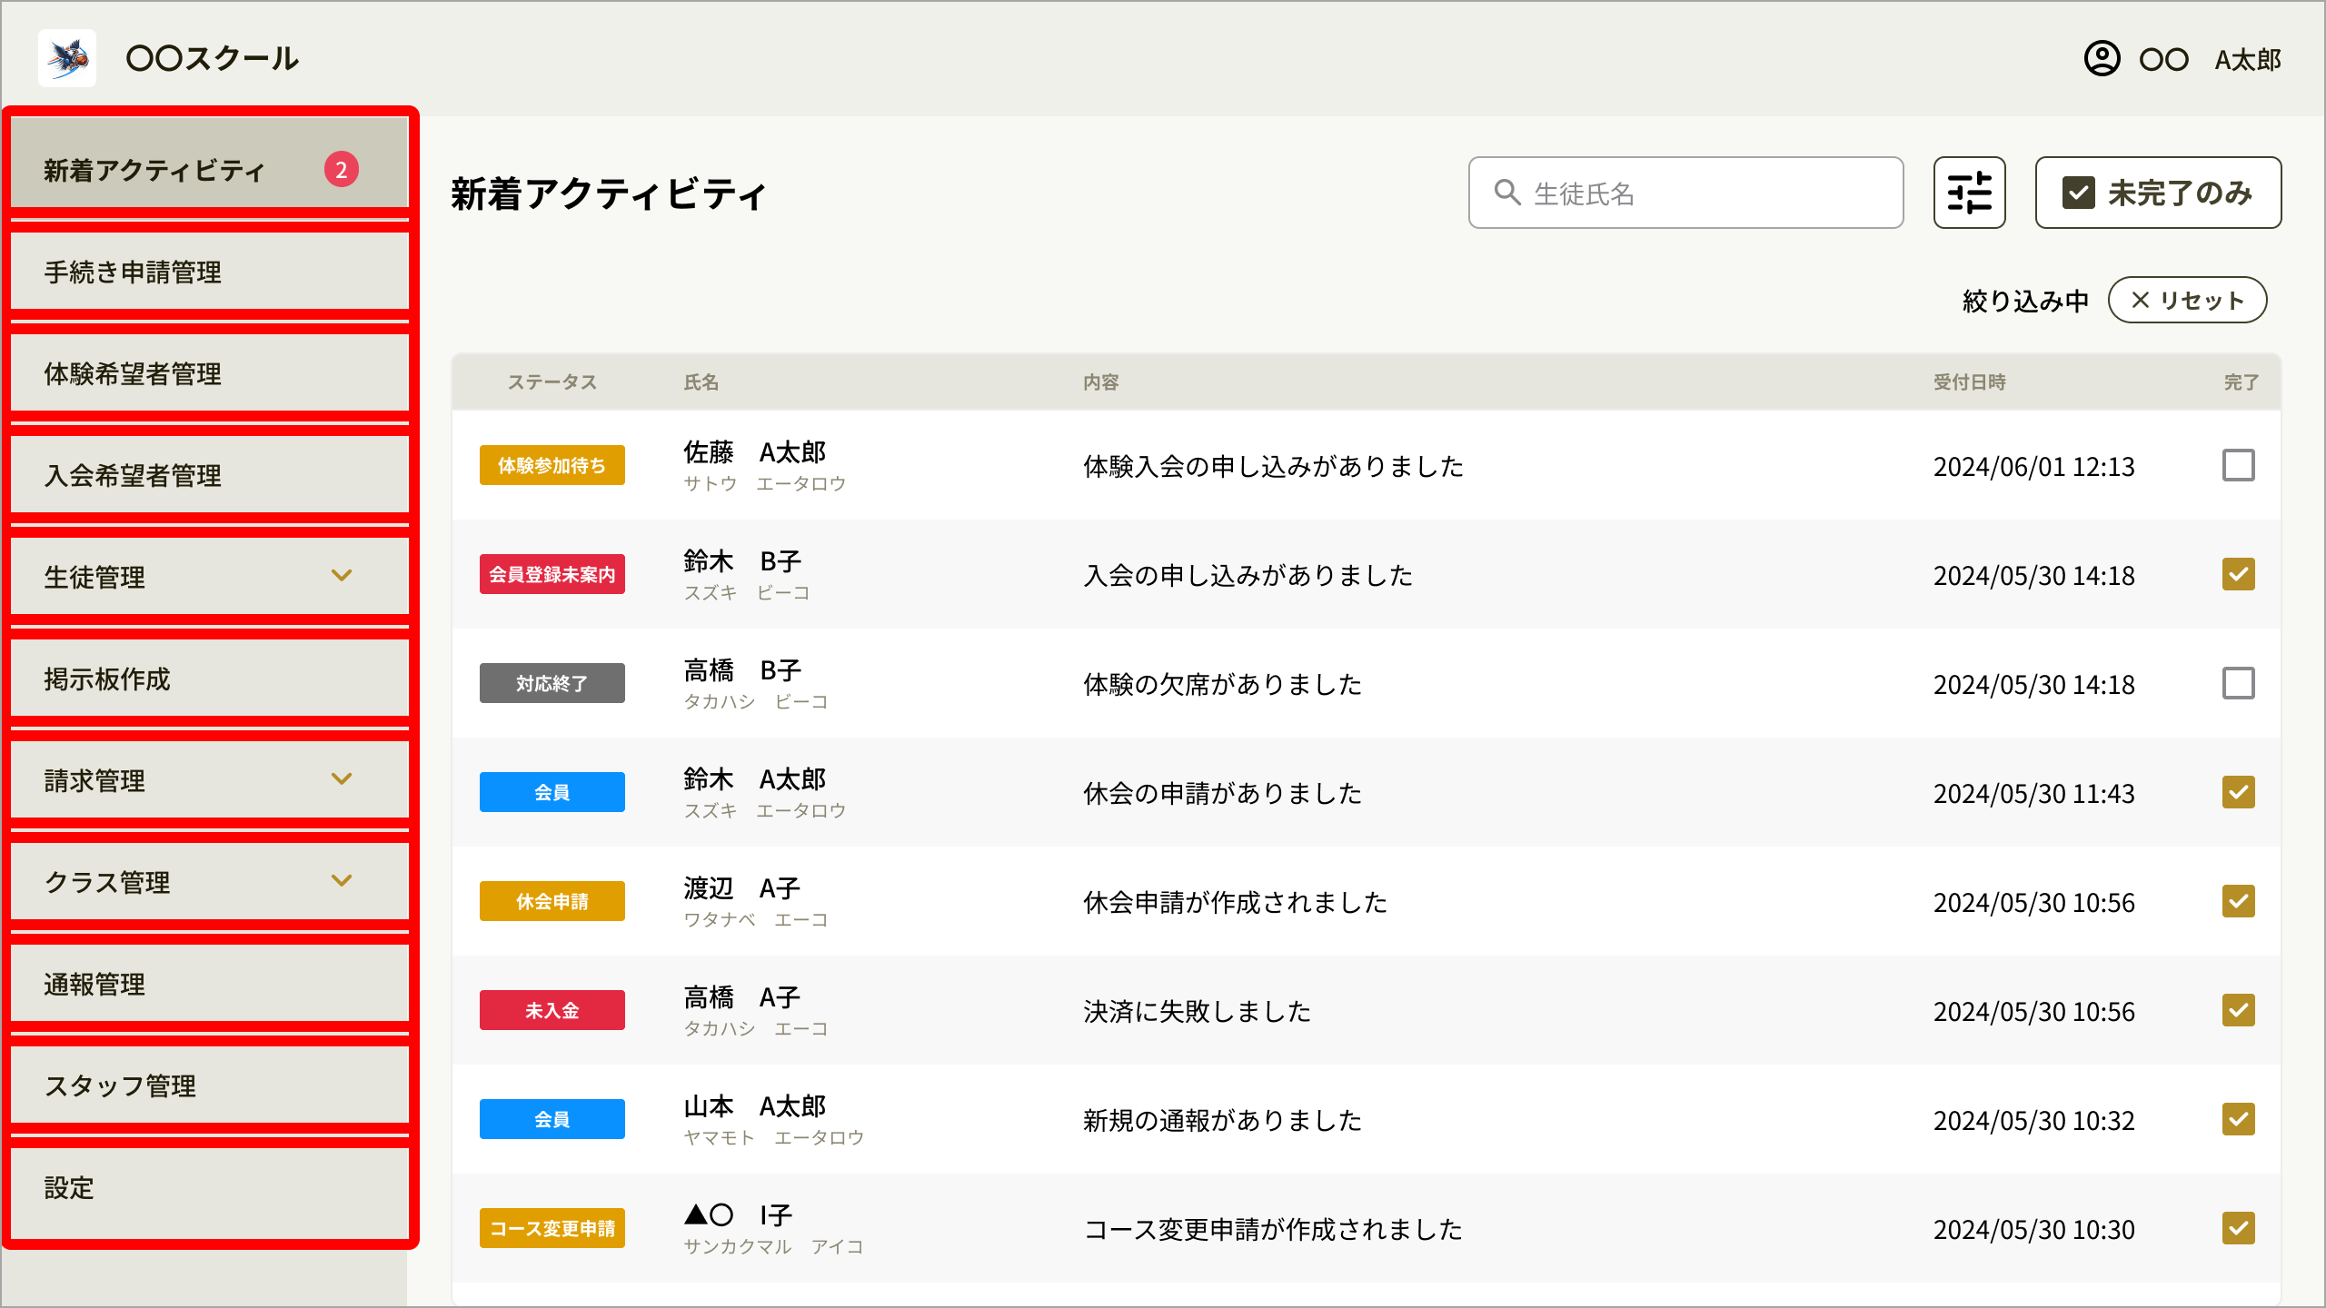Expand the クラス管理 menu chevron
Viewport: 2326px width, 1308px height.
point(342,881)
